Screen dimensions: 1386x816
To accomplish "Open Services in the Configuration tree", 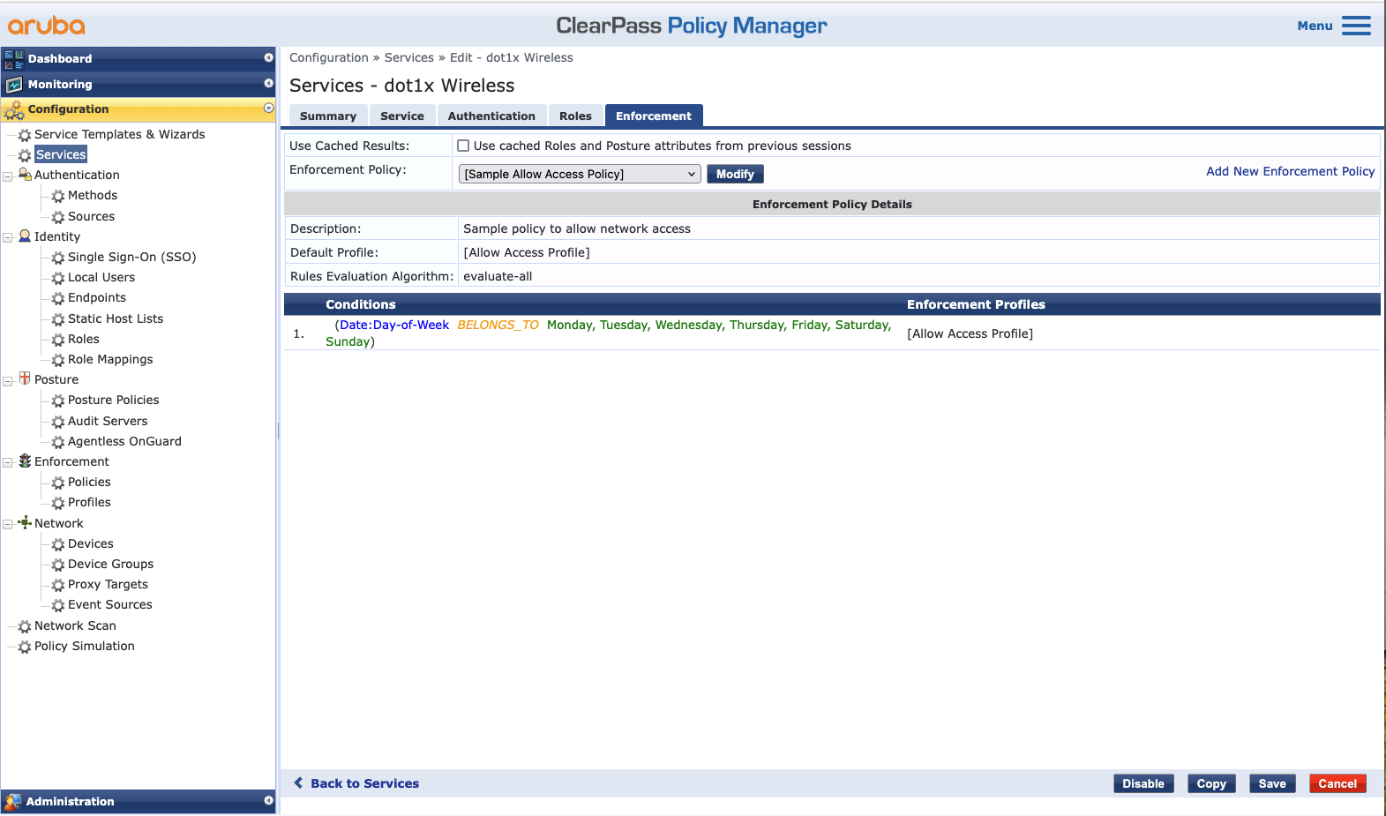I will [61, 154].
